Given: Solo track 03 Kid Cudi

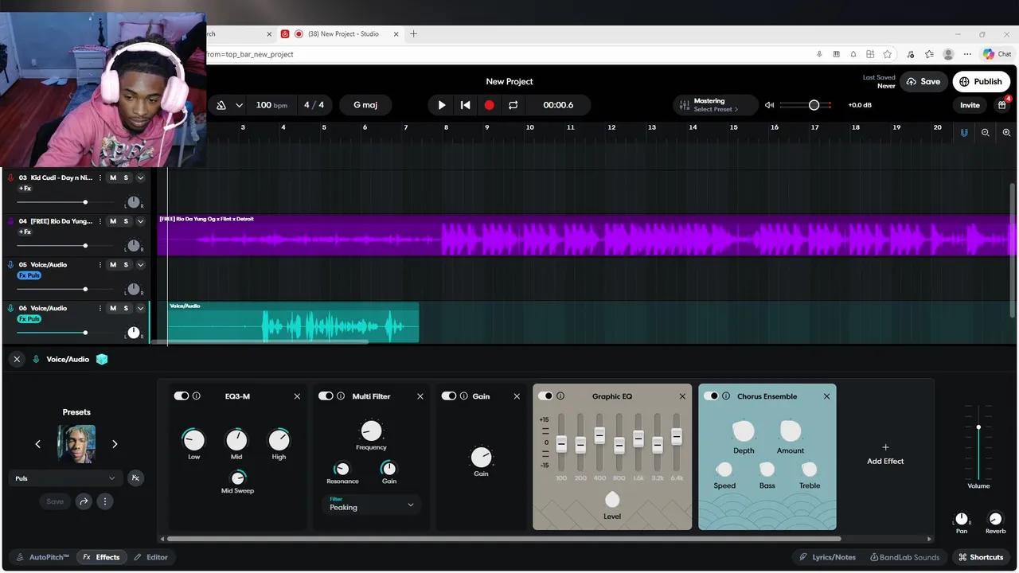Looking at the screenshot, I should coord(126,177).
